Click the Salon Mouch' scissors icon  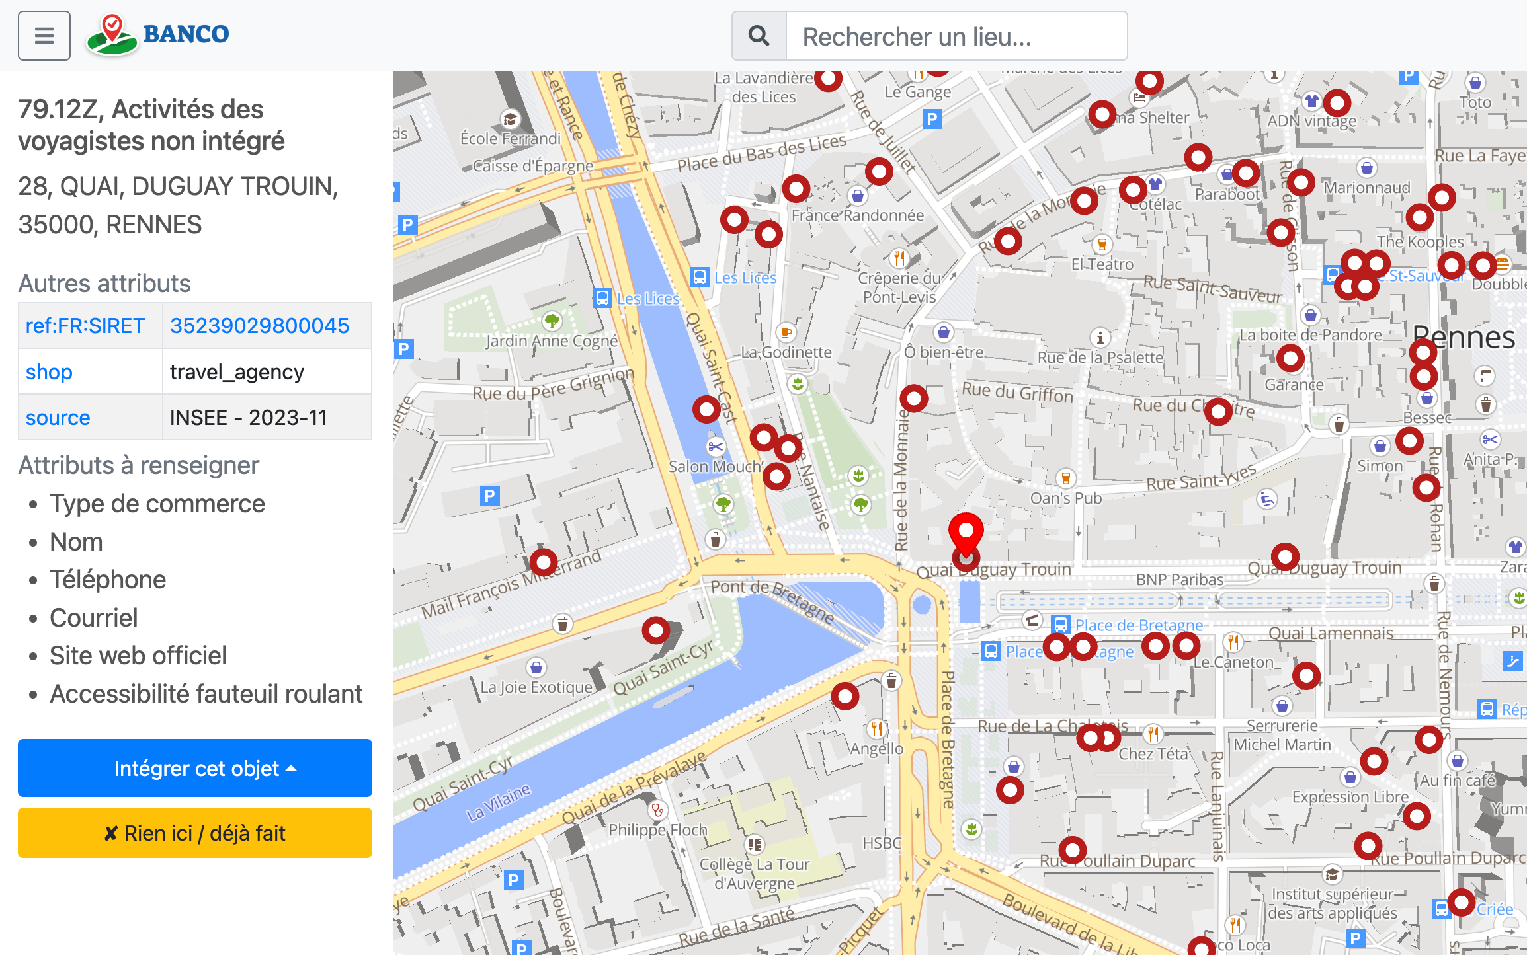point(716,447)
